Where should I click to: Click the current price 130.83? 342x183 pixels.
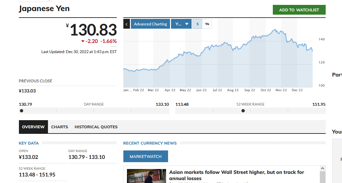[x=93, y=30]
